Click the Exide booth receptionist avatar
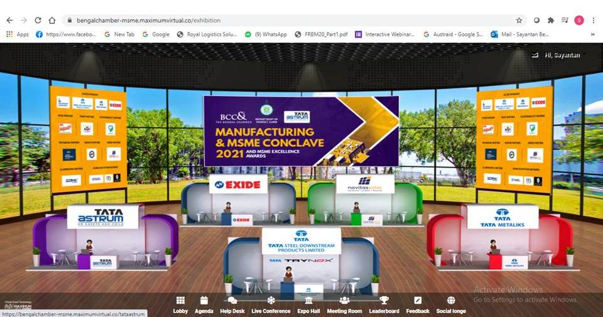The image size is (603, 317). 228,208
